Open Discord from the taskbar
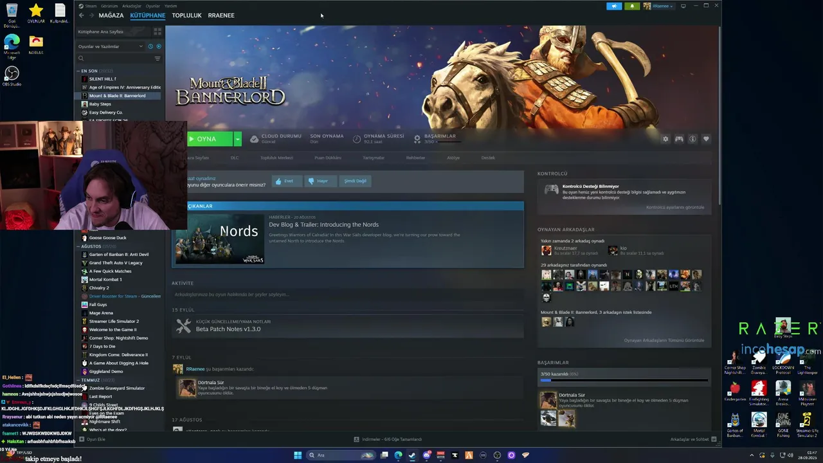 [x=426, y=455]
